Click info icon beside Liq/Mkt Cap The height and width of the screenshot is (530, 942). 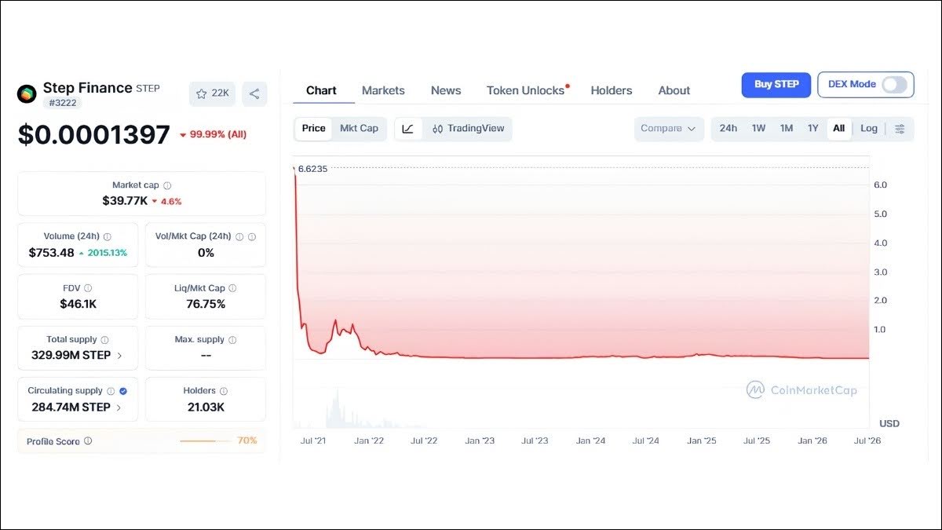point(233,289)
